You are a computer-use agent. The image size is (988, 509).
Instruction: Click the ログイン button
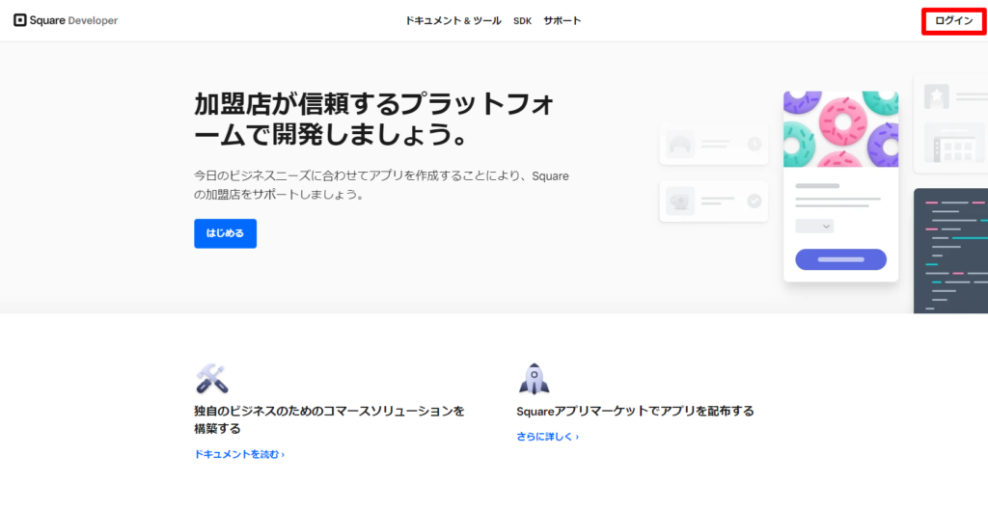pyautogui.click(x=953, y=21)
